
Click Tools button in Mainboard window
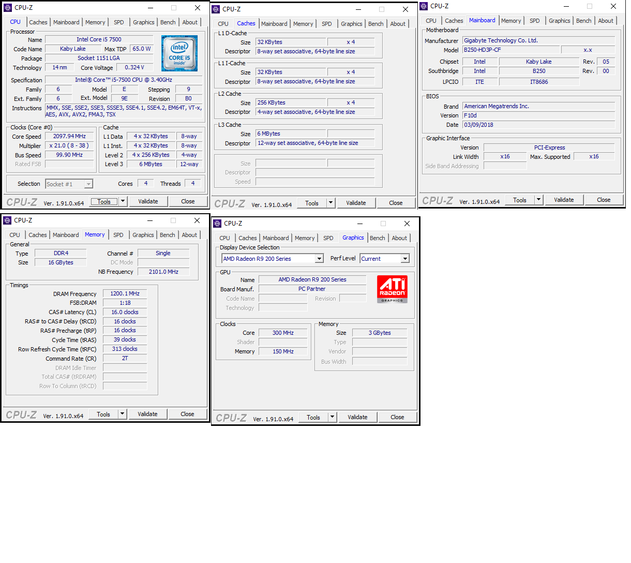tap(520, 200)
